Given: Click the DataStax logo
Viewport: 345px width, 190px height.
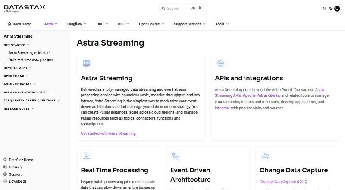Looking at the screenshot, I should click(24, 8).
